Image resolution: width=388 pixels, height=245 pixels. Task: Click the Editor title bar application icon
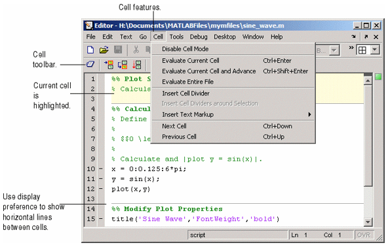88,25
